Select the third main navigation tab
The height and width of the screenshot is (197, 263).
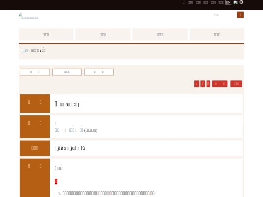tap(160, 35)
